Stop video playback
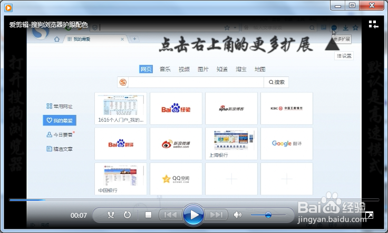 (148, 215)
